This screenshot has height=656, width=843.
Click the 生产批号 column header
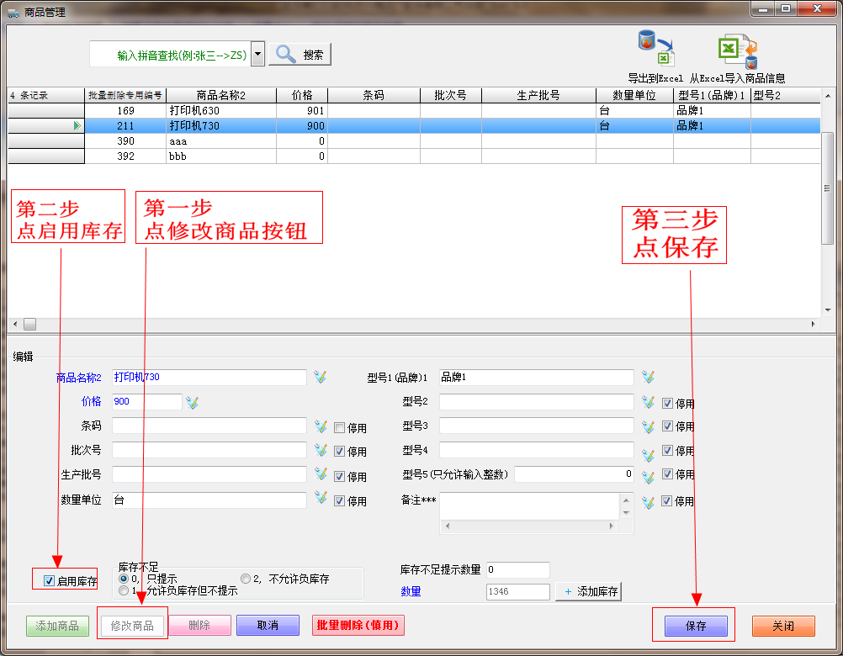pos(538,95)
